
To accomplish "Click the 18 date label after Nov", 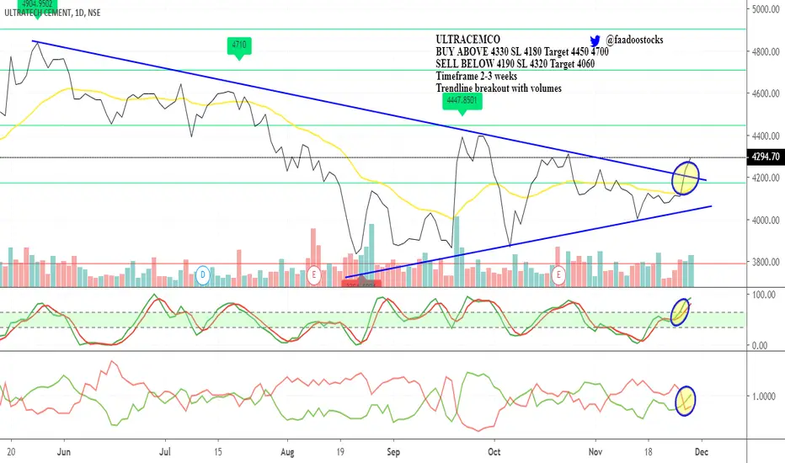I will tap(649, 452).
